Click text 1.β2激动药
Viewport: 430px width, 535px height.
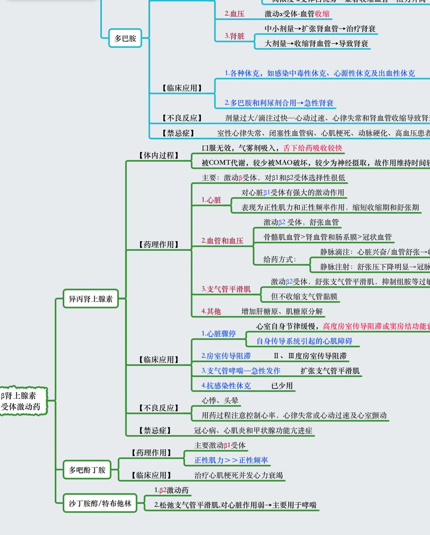[171, 490]
